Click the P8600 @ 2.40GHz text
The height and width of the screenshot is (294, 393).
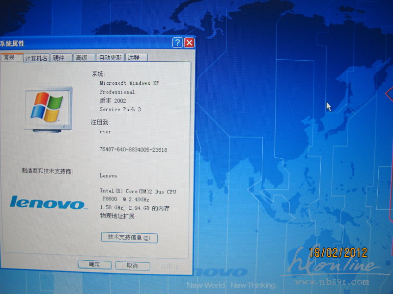click(x=126, y=199)
